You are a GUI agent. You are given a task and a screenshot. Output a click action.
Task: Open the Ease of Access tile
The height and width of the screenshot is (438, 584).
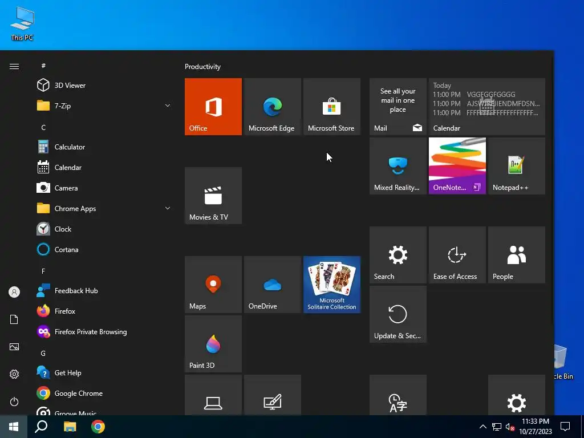pyautogui.click(x=457, y=255)
